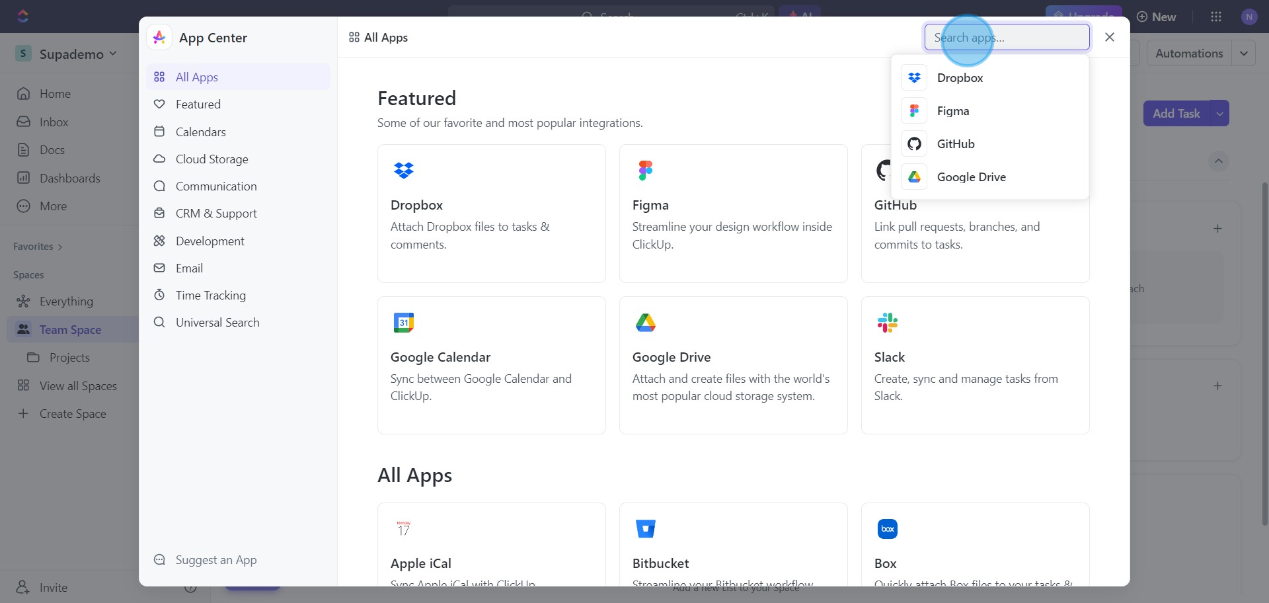This screenshot has width=1269, height=603.
Task: Open the Add Task dropdown arrow
Action: tap(1219, 114)
